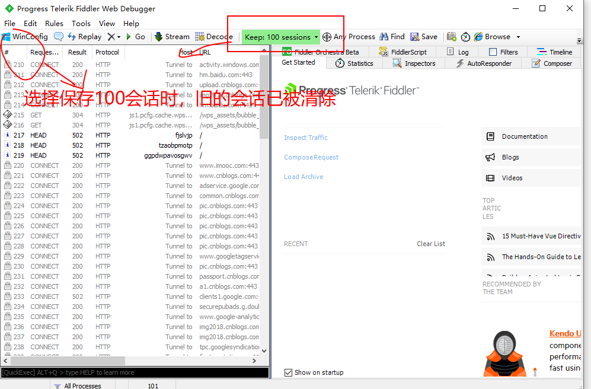
Task: Open the toolbar overflow arrow at the right edge
Action: coord(579,40)
